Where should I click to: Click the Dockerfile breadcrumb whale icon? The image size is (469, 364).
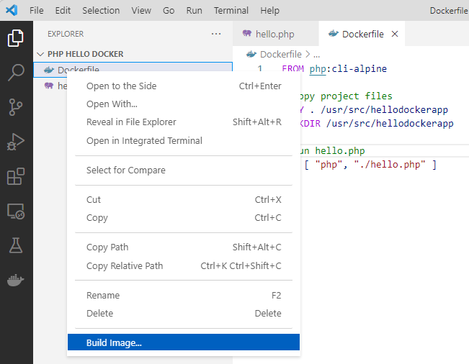[251, 55]
